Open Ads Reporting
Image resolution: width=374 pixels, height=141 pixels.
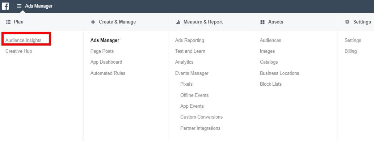coord(190,40)
